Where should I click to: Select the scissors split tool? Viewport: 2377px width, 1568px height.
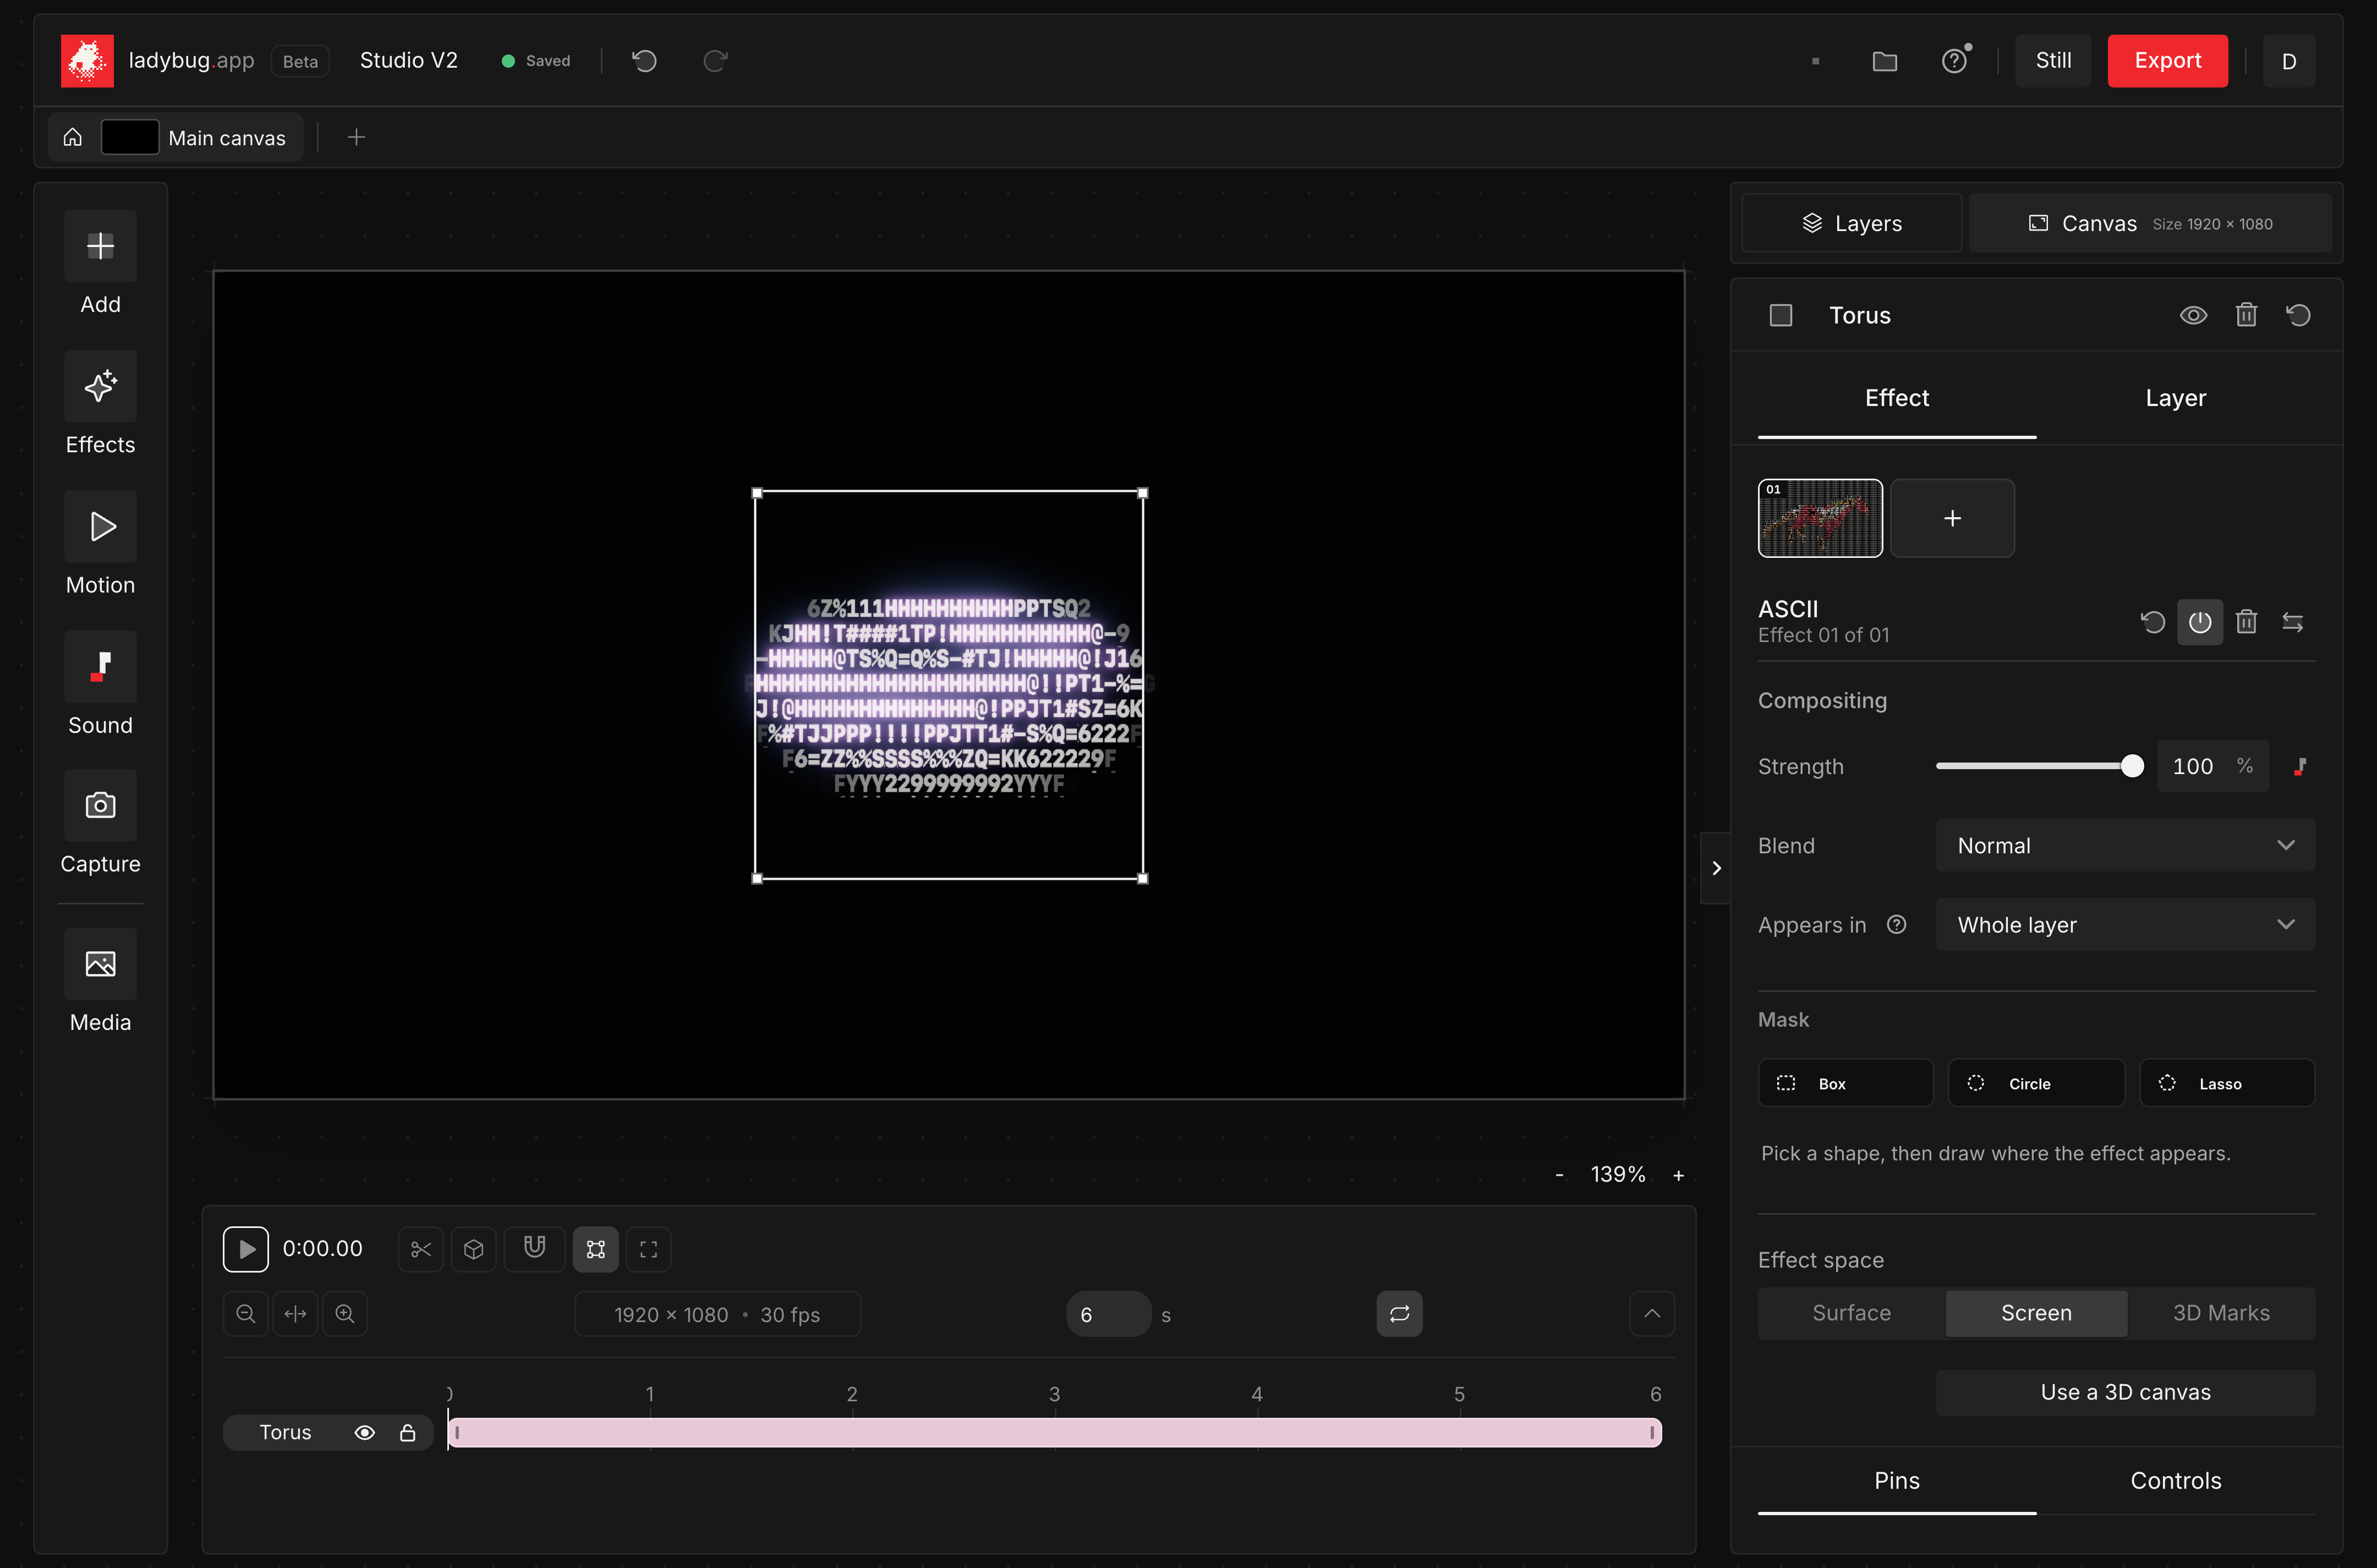(421, 1249)
